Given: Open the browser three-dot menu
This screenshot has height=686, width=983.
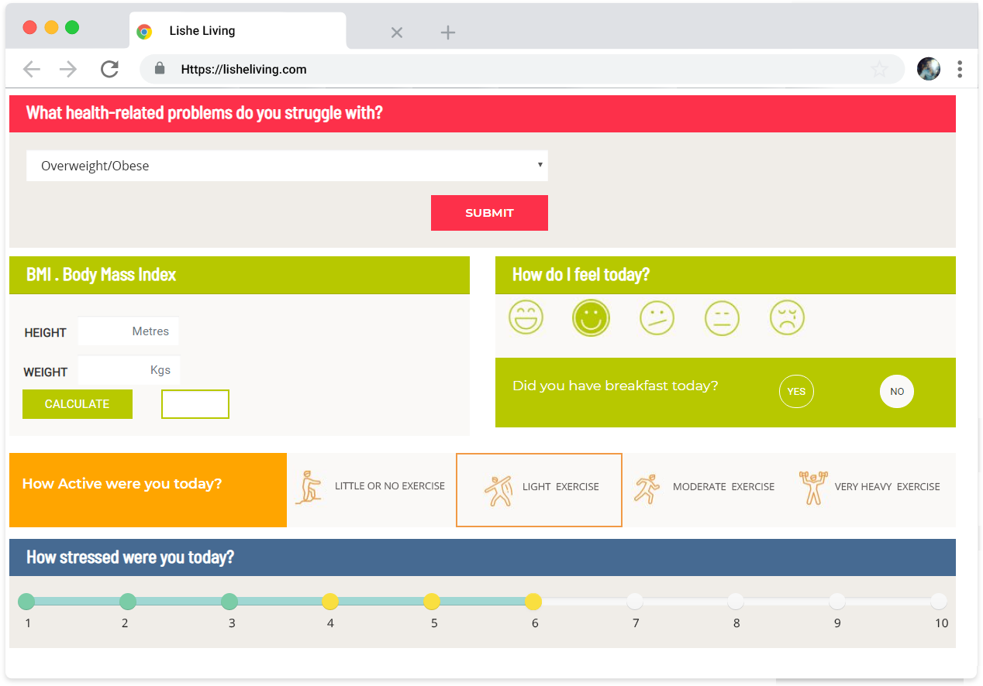Looking at the screenshot, I should 960,69.
